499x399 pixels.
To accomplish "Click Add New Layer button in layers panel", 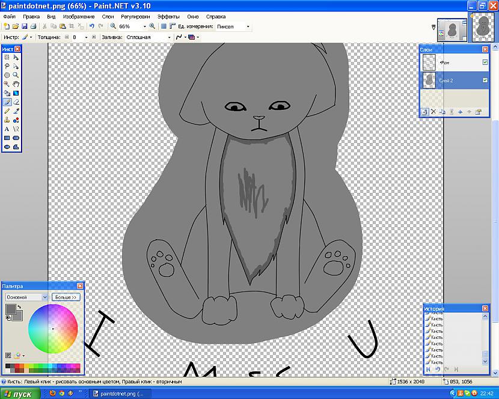I will coord(424,112).
